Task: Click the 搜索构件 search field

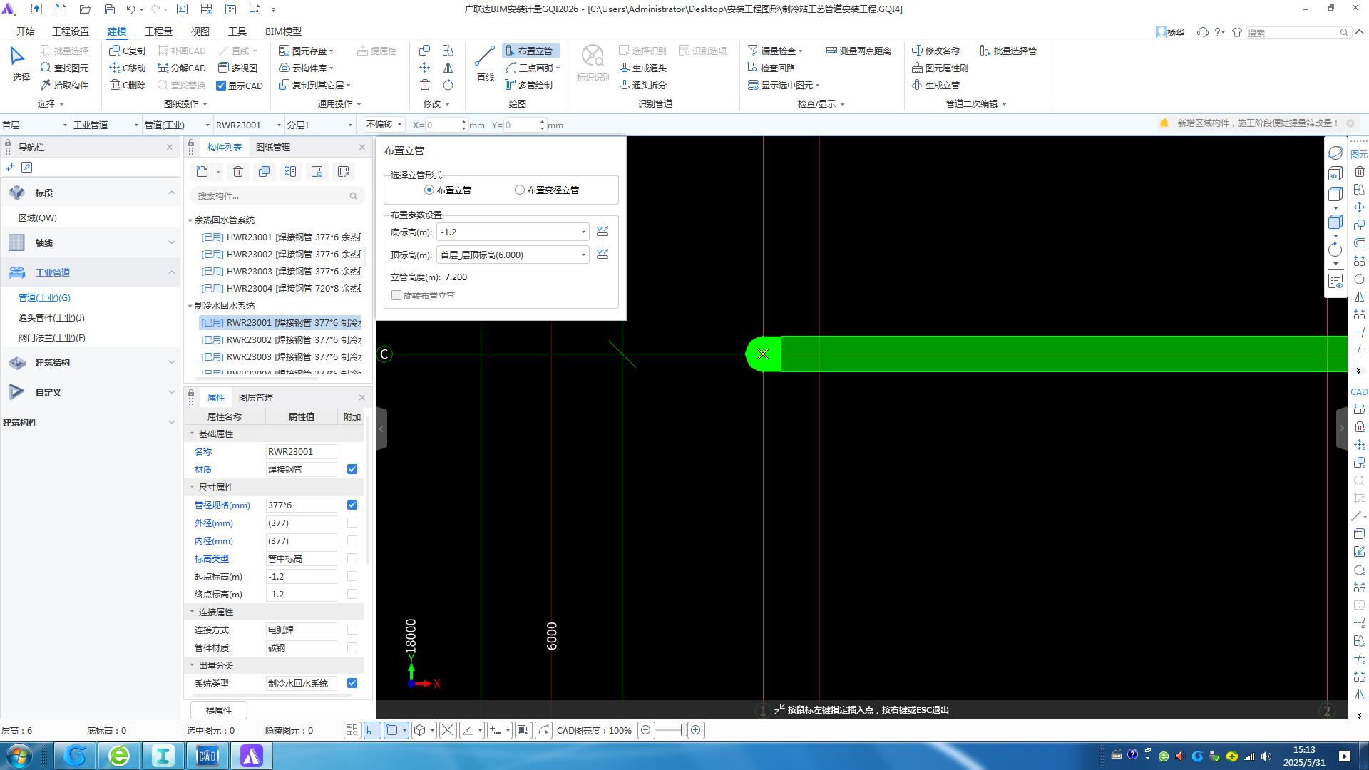Action: click(x=277, y=195)
